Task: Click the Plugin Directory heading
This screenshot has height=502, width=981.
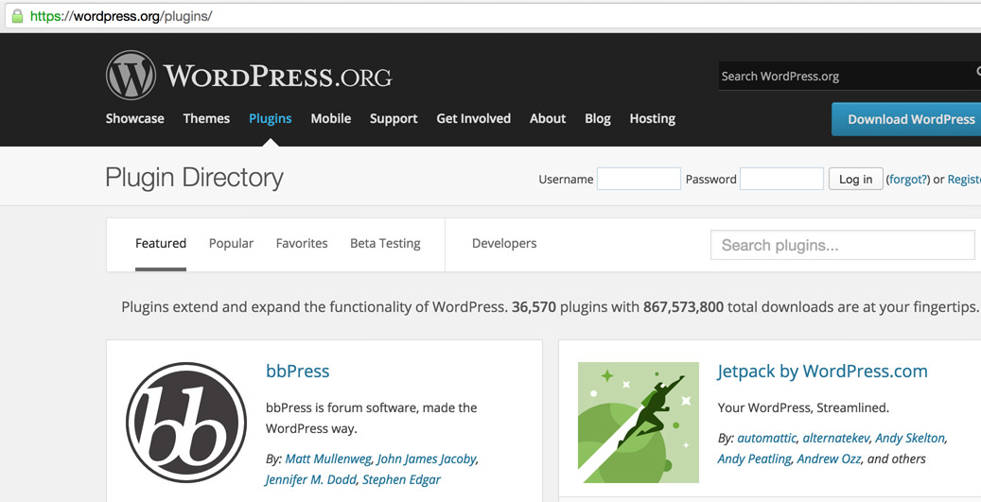Action: 195,178
